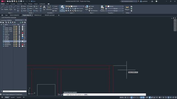Open the Annotate ribbon tab
This screenshot has width=177, height=99.
click(13, 4)
